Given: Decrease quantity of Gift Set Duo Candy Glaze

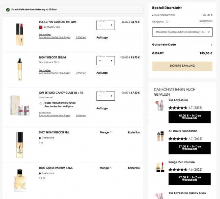Looking at the screenshot, I should pyautogui.click(x=100, y=96).
